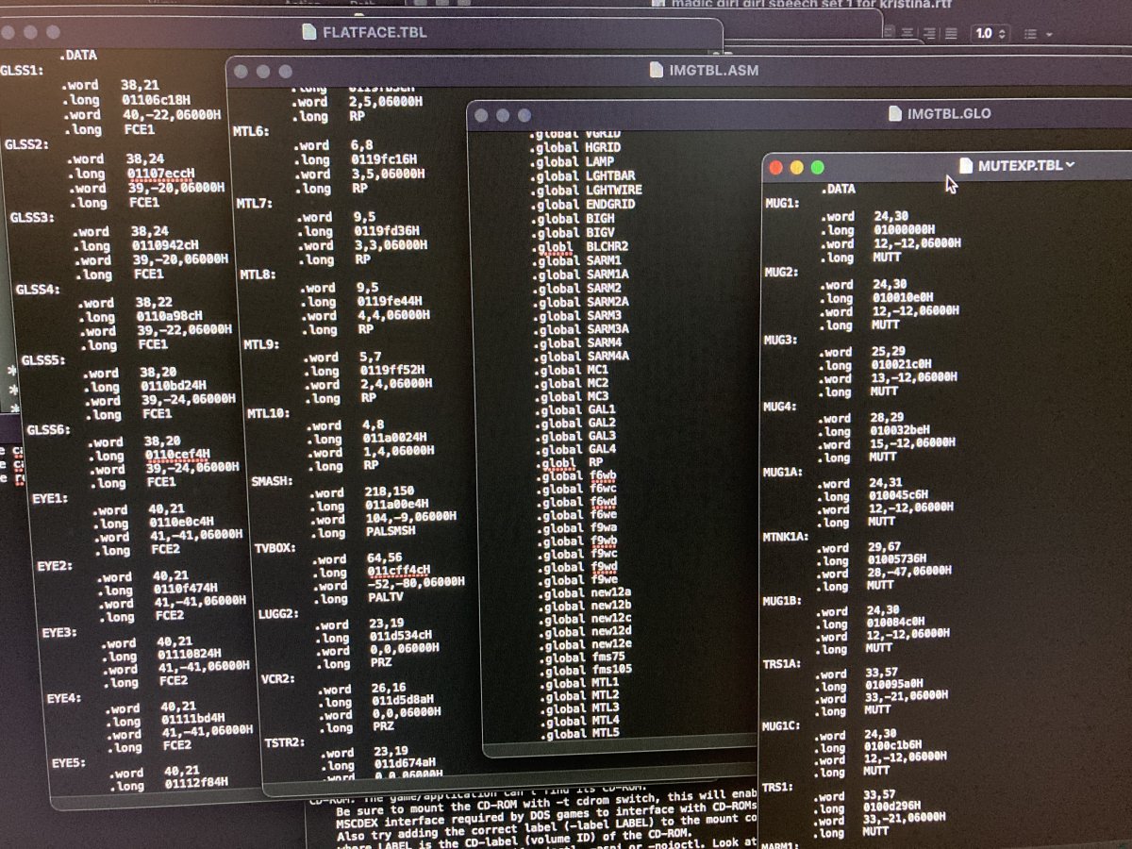1132x849 pixels.
Task: Click the VCR2: label in IMGTBL.ASM
Action: tap(278, 679)
